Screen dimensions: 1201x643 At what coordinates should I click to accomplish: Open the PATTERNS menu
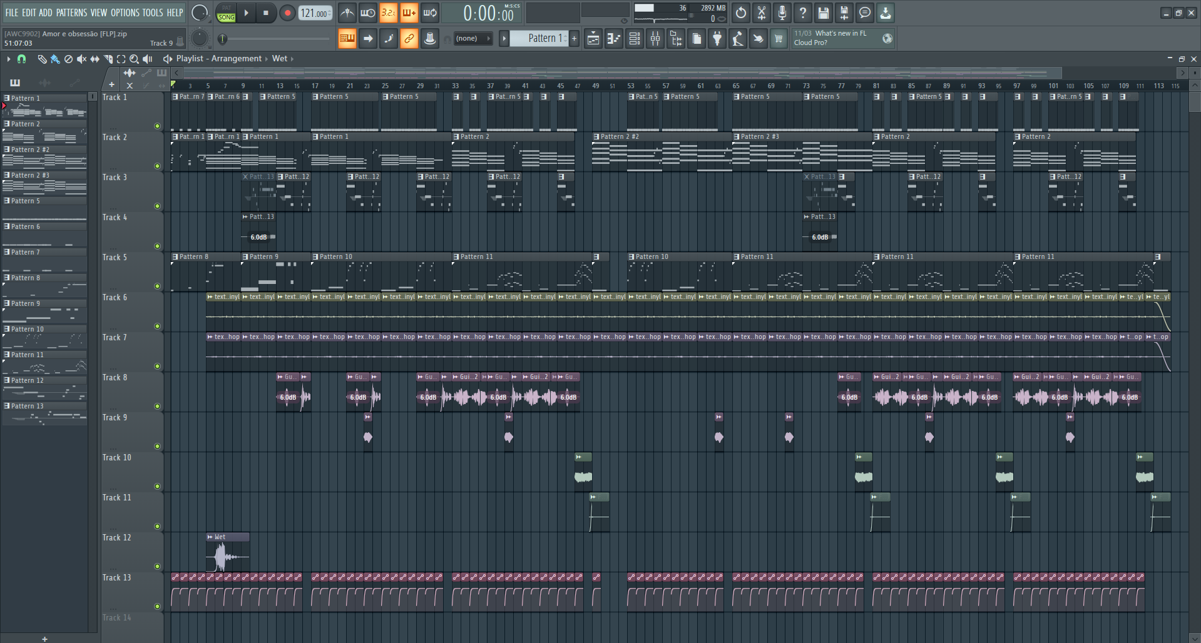(71, 13)
